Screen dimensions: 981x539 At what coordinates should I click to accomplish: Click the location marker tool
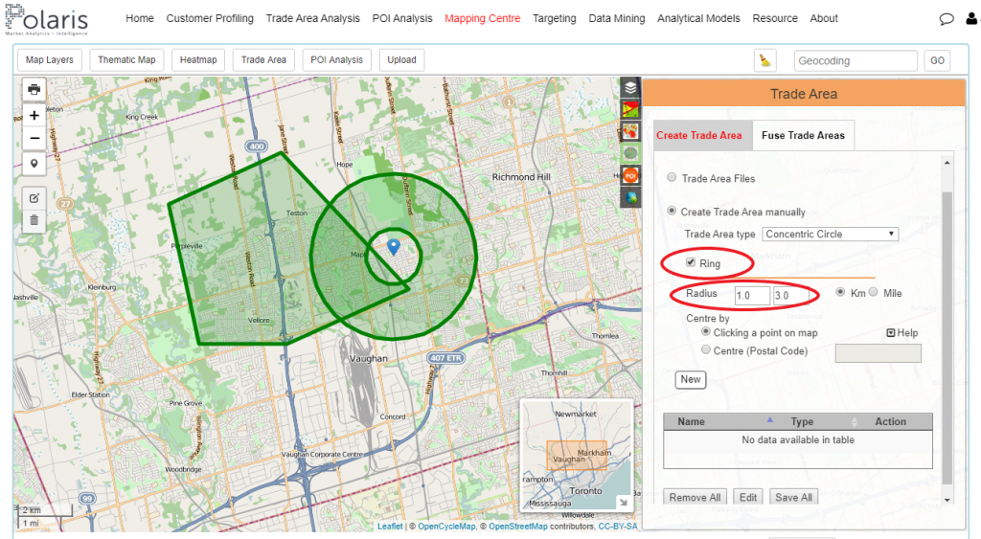click(x=34, y=164)
